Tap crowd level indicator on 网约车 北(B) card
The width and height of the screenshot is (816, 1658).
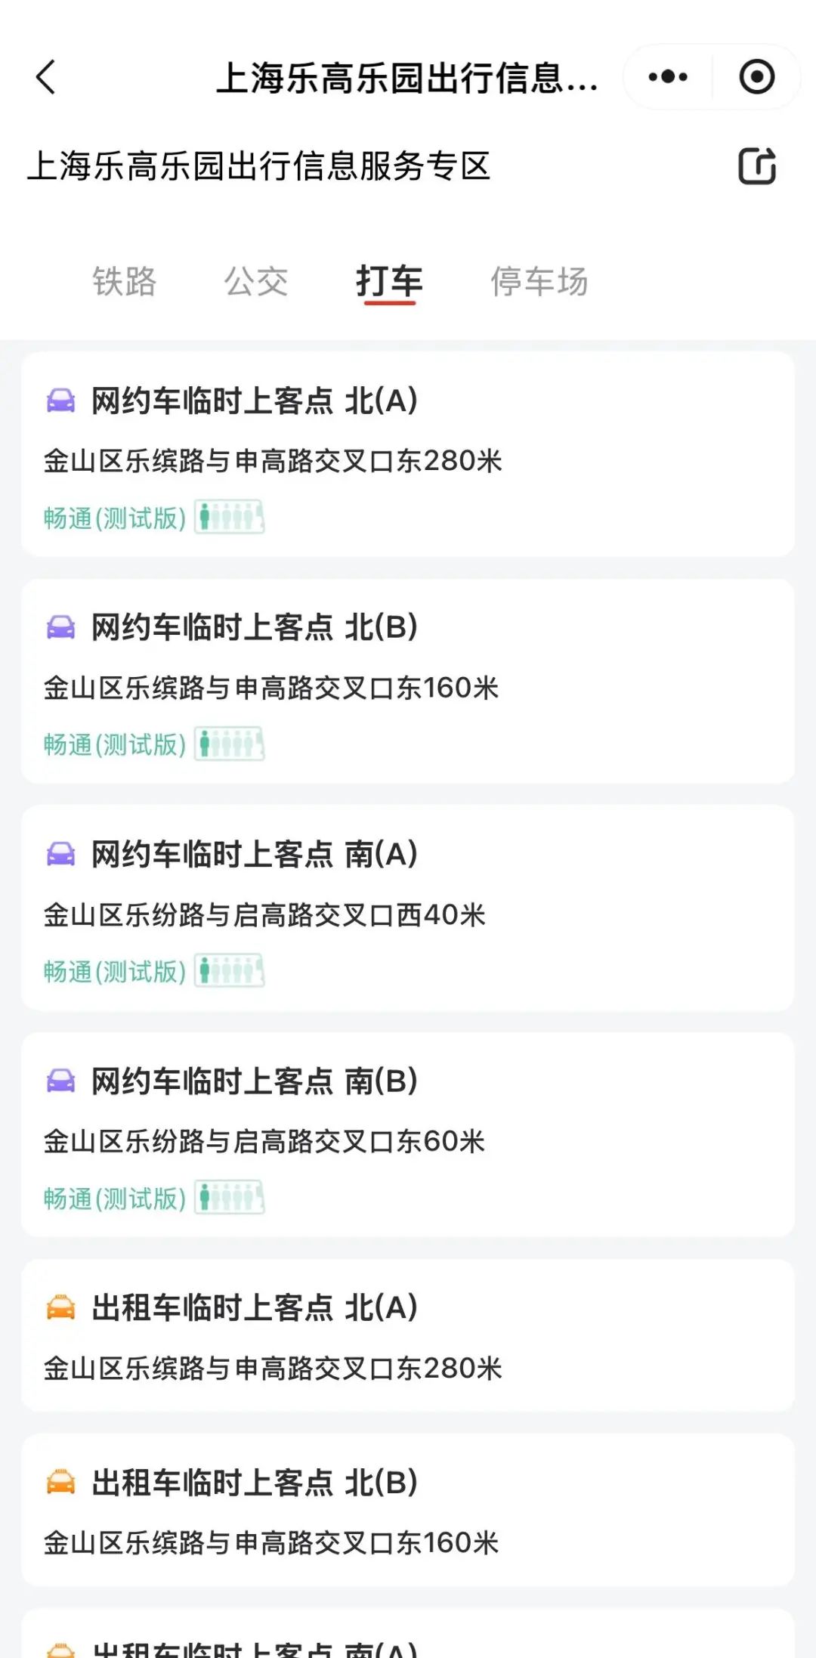(230, 744)
